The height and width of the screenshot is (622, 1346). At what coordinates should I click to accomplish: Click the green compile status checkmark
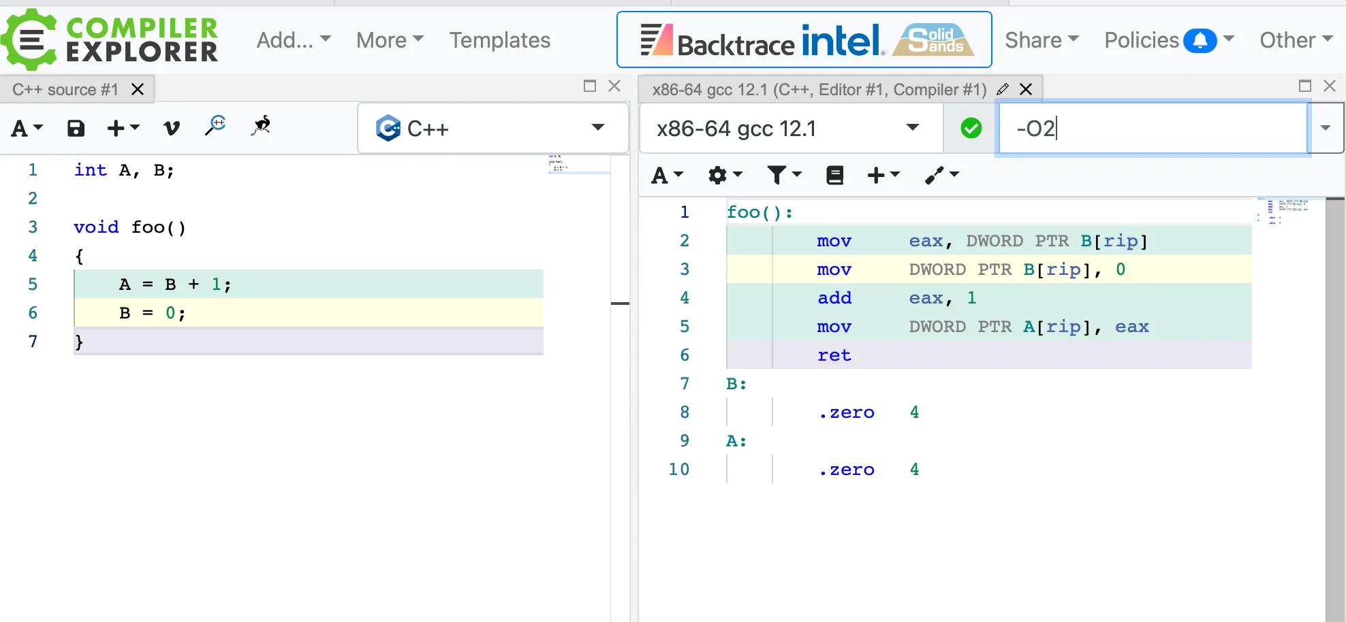[971, 128]
